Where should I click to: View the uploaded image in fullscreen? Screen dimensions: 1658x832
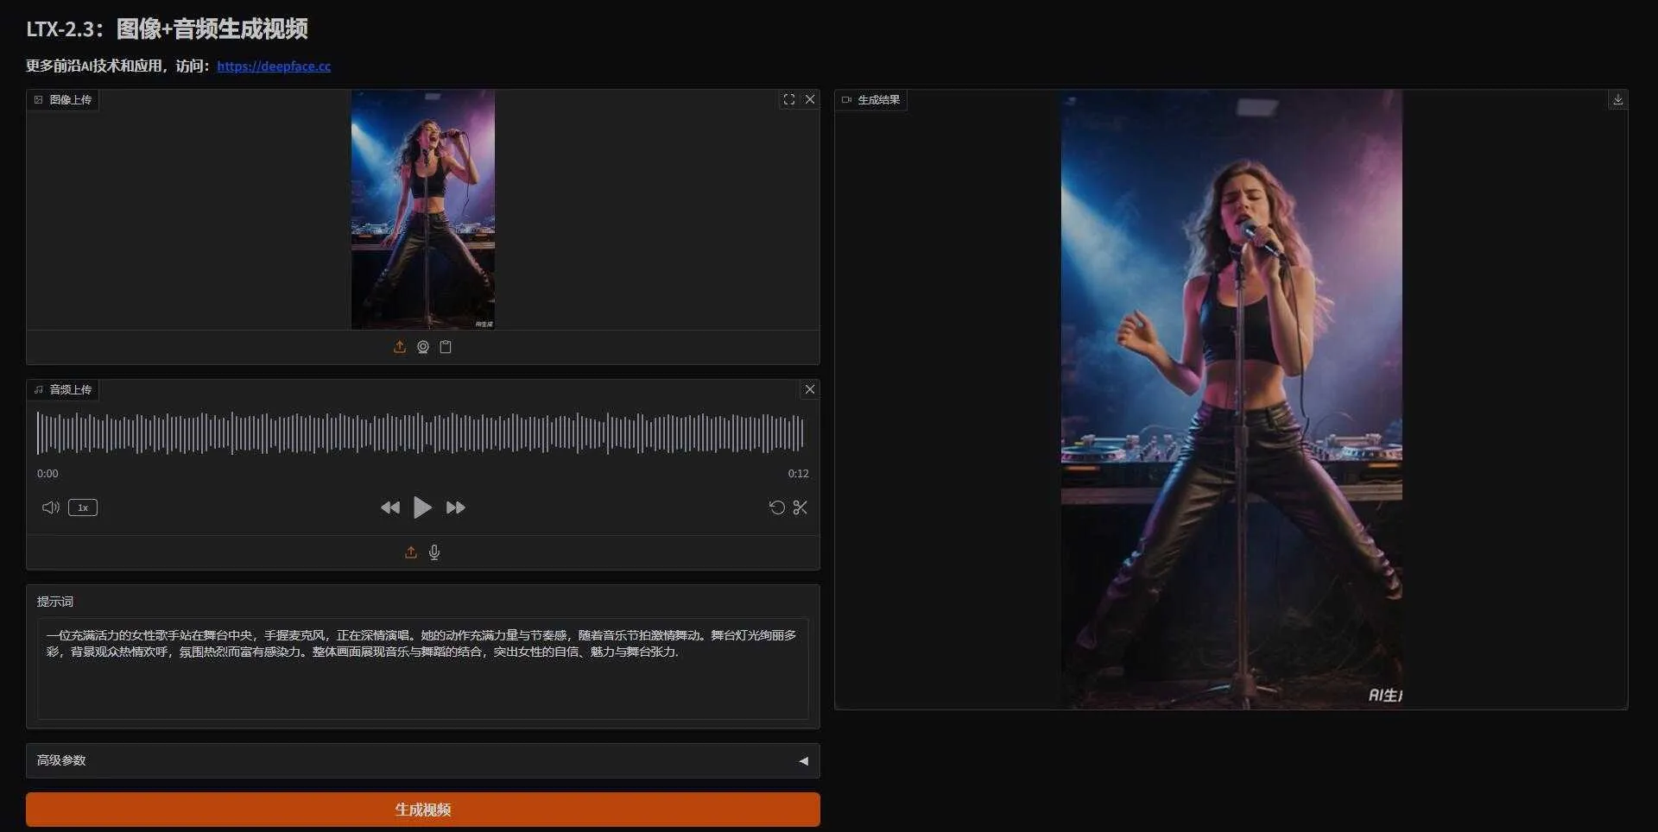788,99
